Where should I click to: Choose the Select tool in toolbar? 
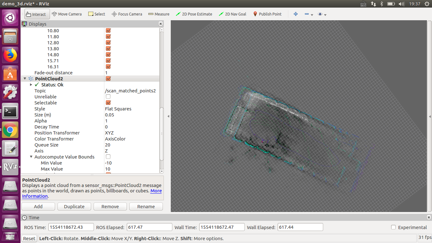[x=96, y=14]
